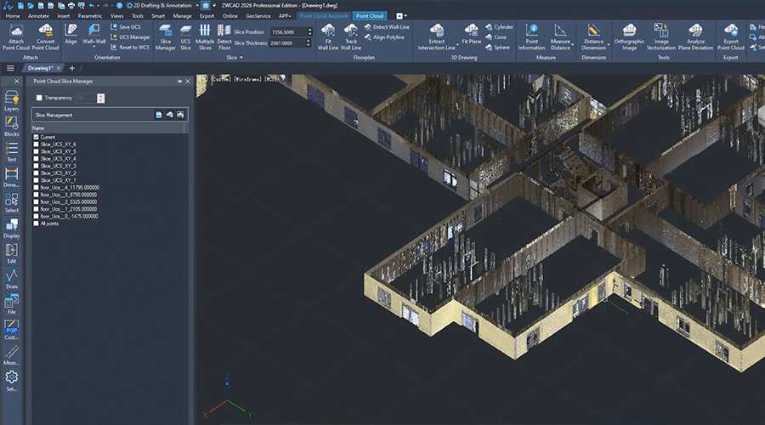
Task: Open the Convert Point Cloud tool
Action: click(45, 37)
